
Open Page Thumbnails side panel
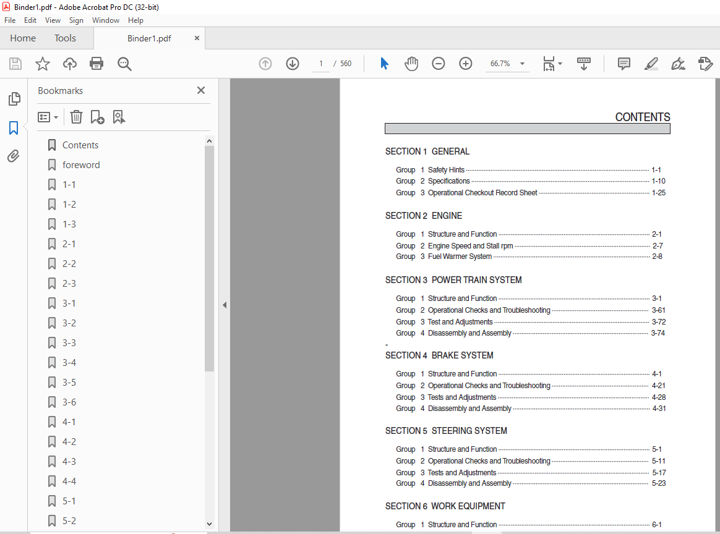point(14,99)
